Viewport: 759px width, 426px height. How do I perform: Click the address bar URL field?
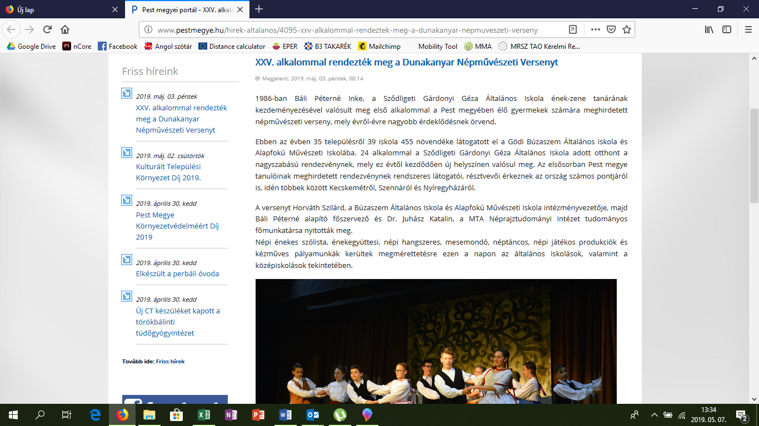pyautogui.click(x=356, y=29)
